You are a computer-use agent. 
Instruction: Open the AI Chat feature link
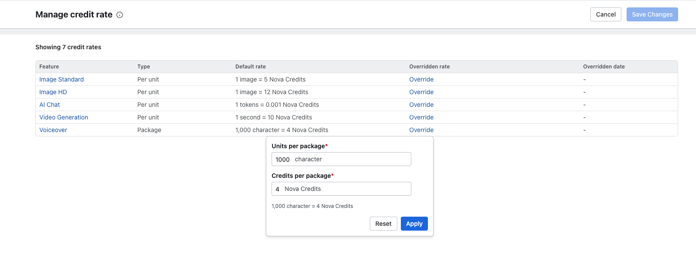coord(50,105)
